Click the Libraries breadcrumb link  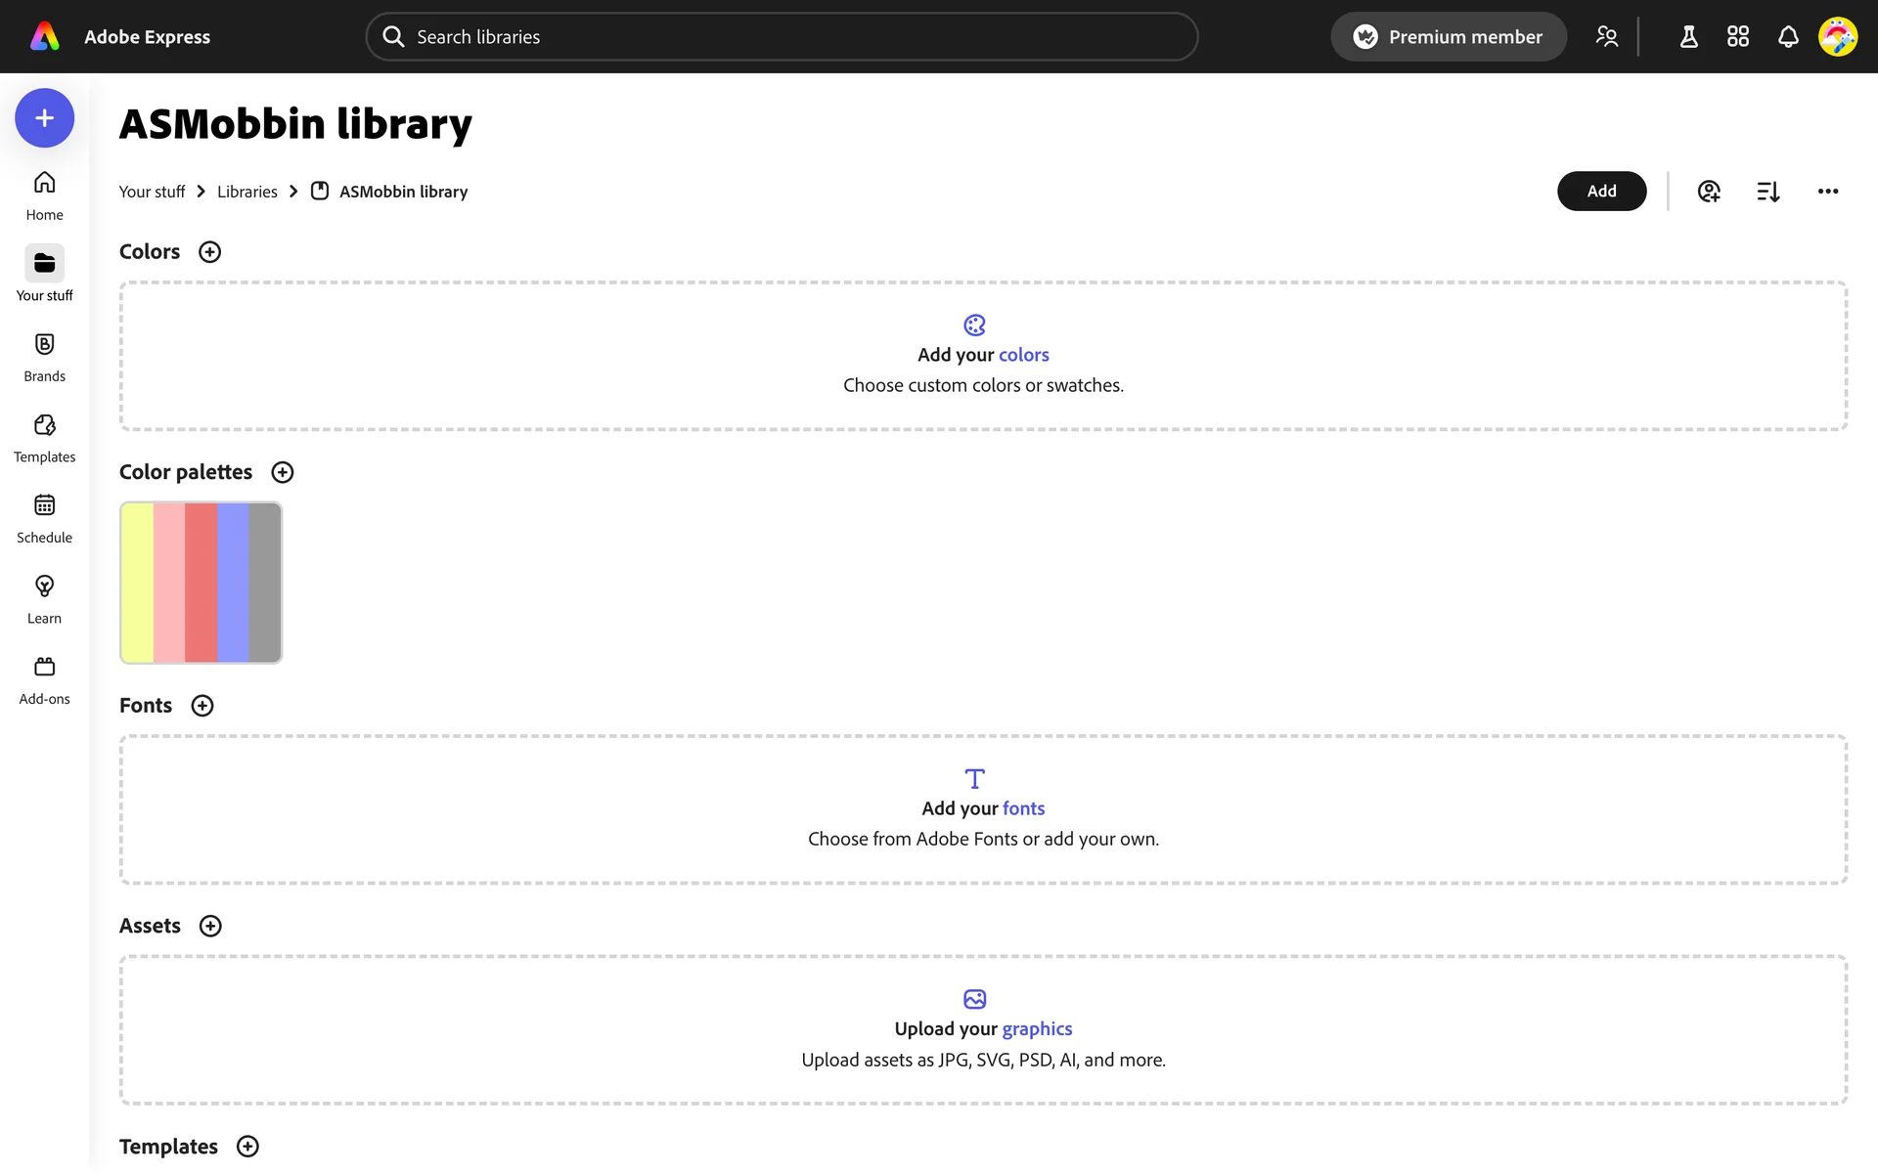point(246,192)
